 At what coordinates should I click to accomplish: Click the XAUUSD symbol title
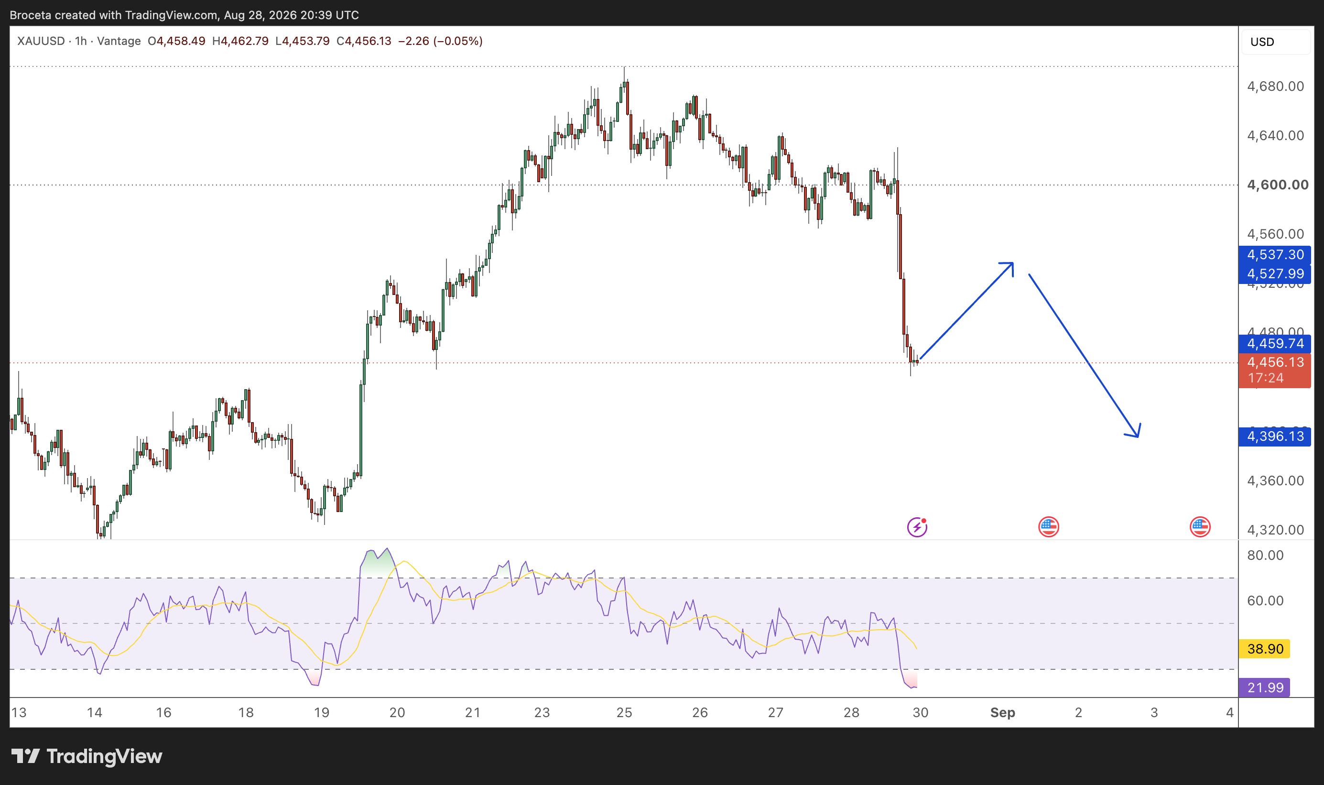pos(41,41)
